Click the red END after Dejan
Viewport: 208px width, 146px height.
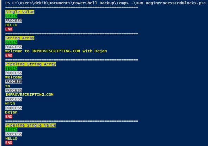click(9, 117)
